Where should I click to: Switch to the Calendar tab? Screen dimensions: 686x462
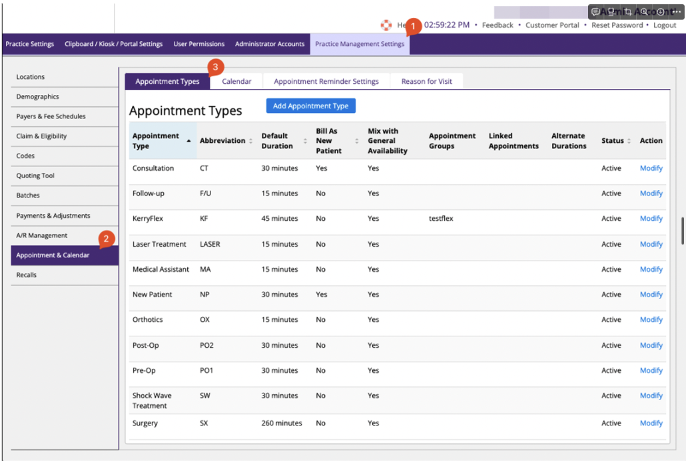(236, 81)
